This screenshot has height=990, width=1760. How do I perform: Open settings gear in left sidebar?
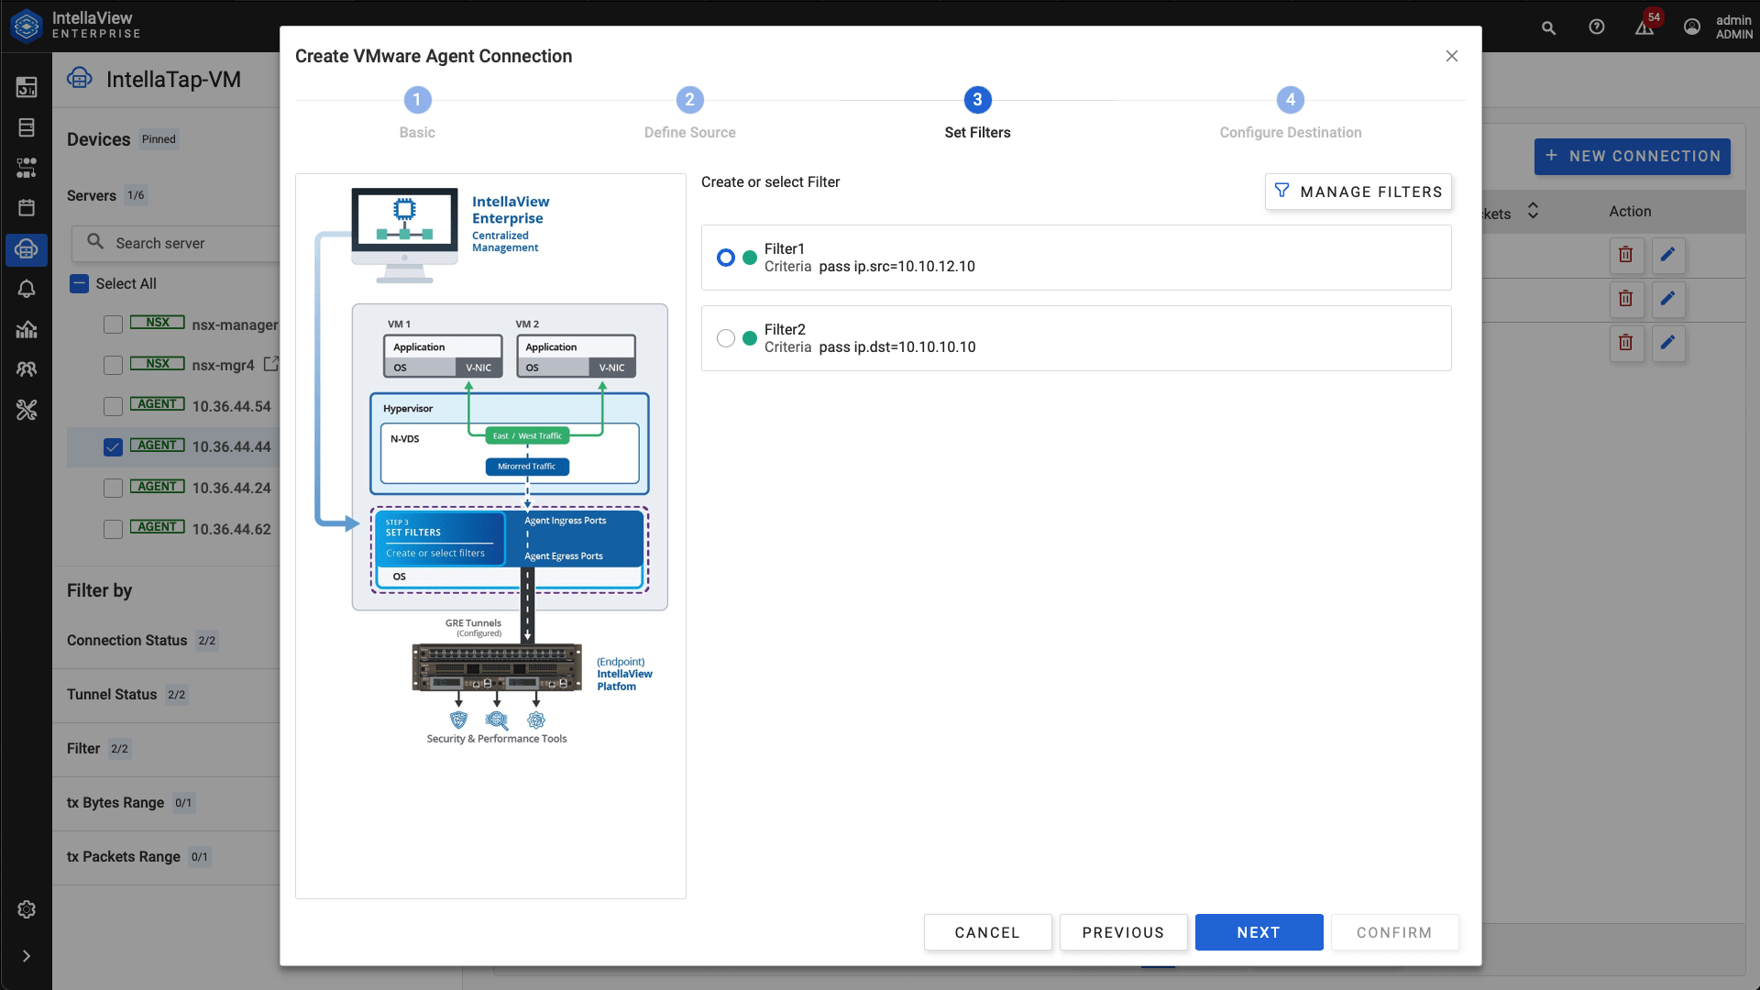click(27, 909)
